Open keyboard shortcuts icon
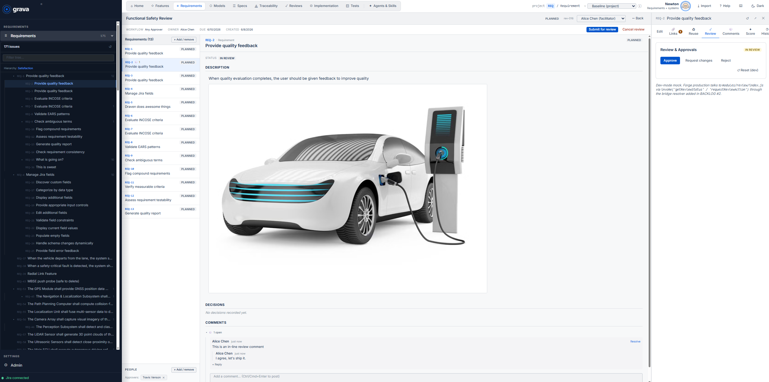 point(741,6)
